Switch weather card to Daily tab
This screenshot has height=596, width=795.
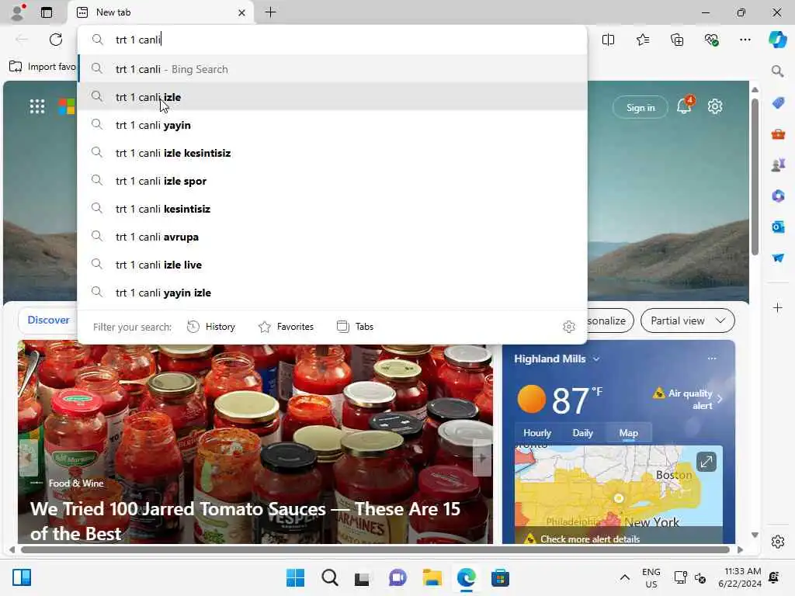[x=582, y=433]
